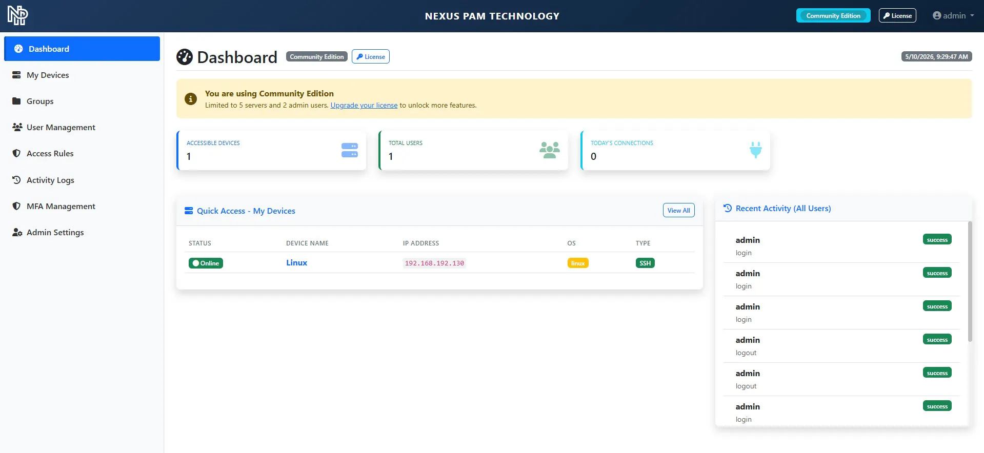Open Dashboard in the sidebar
The height and width of the screenshot is (453, 984).
(82, 49)
